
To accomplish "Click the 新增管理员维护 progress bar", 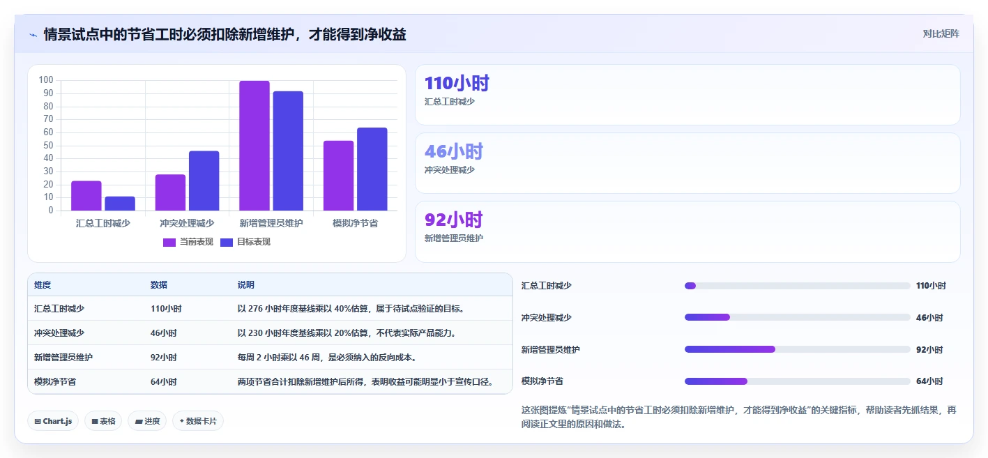I will point(798,349).
